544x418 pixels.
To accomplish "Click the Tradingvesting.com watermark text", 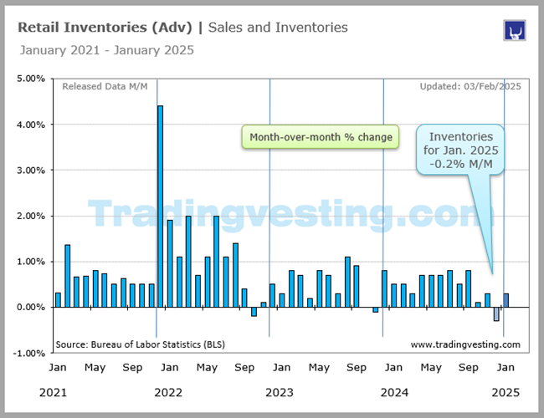I will (285, 213).
